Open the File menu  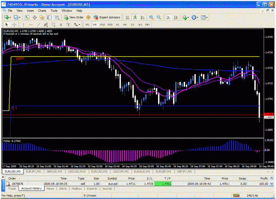10,11
